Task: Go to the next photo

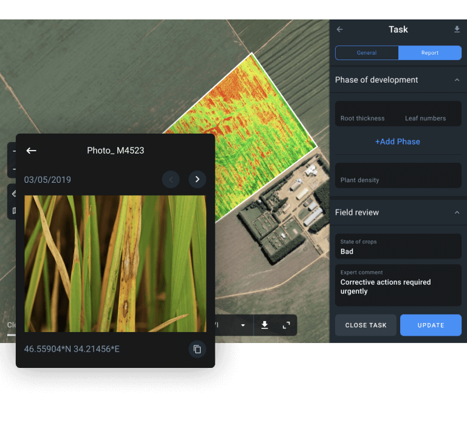Action: pyautogui.click(x=197, y=179)
